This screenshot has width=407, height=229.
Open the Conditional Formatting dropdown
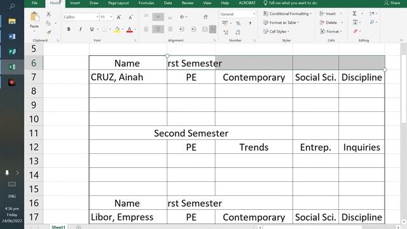tap(287, 13)
